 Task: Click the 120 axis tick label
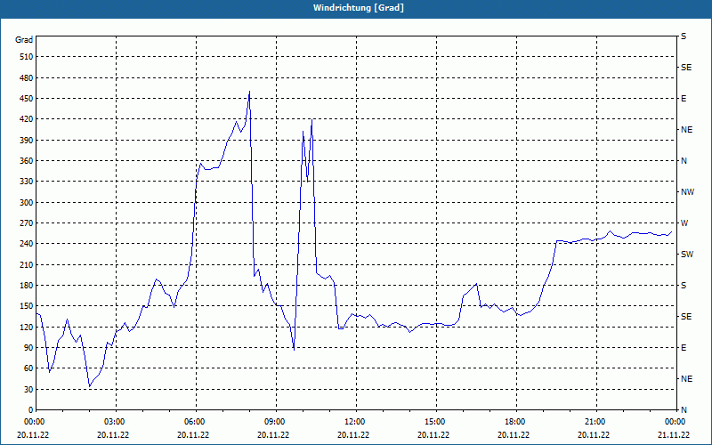27,327
